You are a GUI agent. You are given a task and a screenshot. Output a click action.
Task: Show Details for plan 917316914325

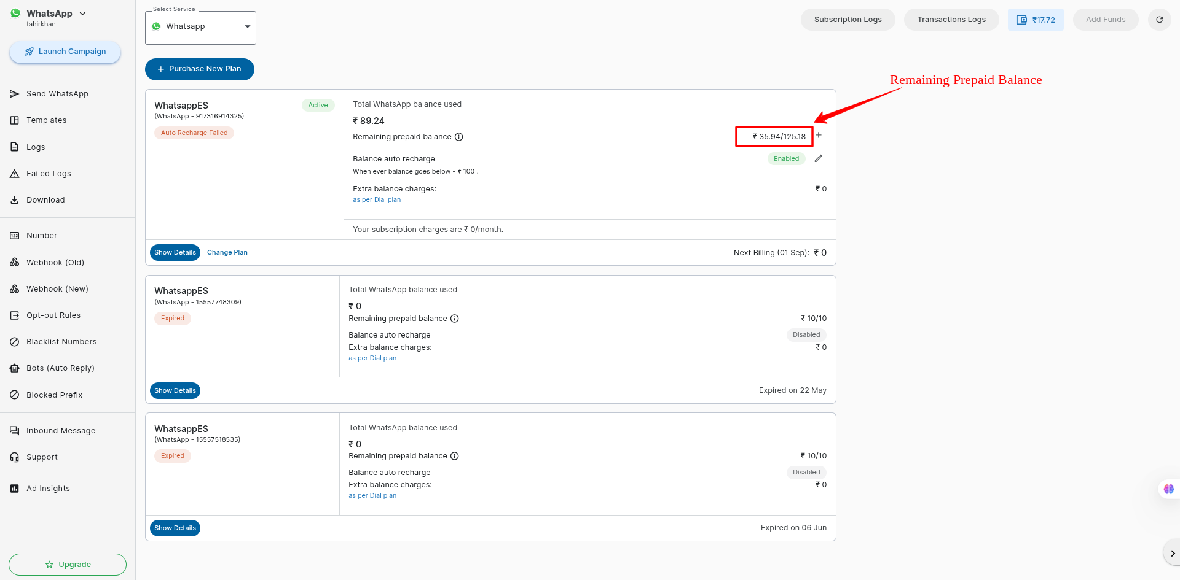[175, 253]
